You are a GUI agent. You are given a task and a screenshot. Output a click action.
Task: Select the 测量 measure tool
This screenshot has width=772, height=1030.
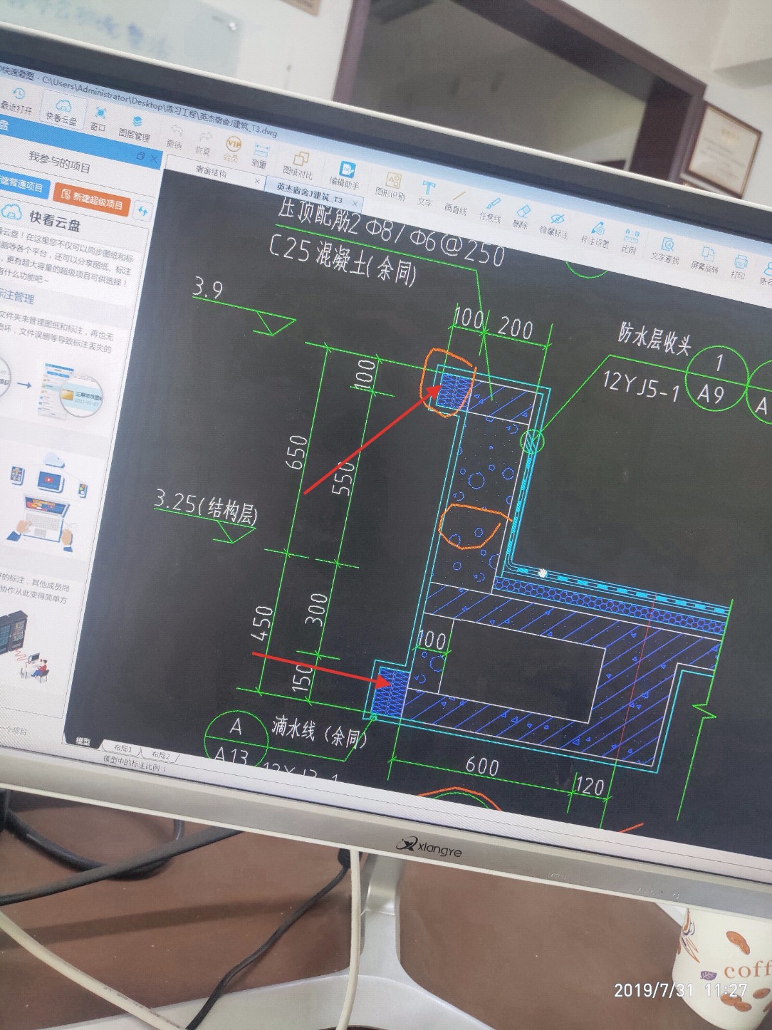pos(259,156)
